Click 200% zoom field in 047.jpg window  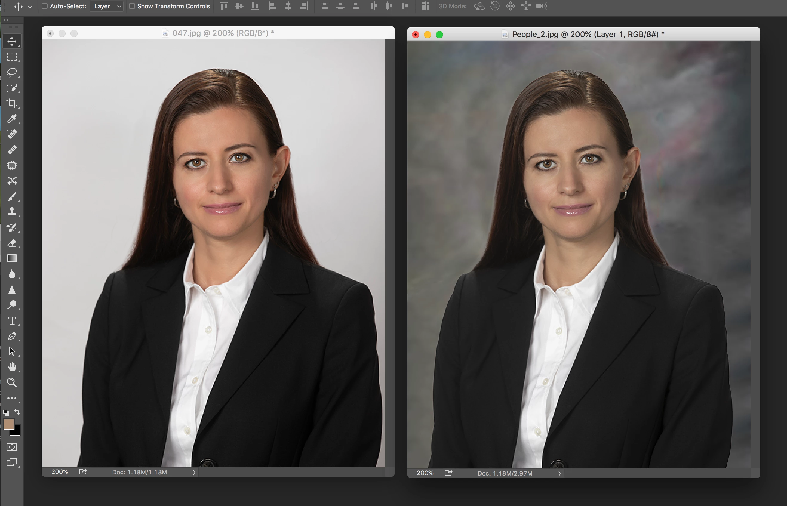pos(59,472)
